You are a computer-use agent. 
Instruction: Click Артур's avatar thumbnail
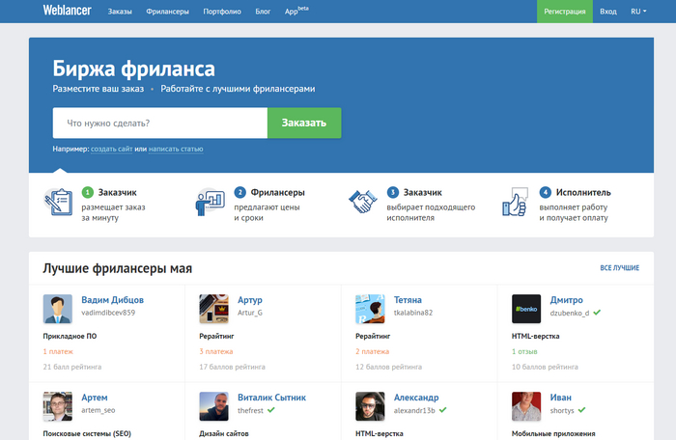click(213, 309)
